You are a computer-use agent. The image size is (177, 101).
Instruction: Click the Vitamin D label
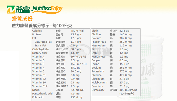pos(38,60)
